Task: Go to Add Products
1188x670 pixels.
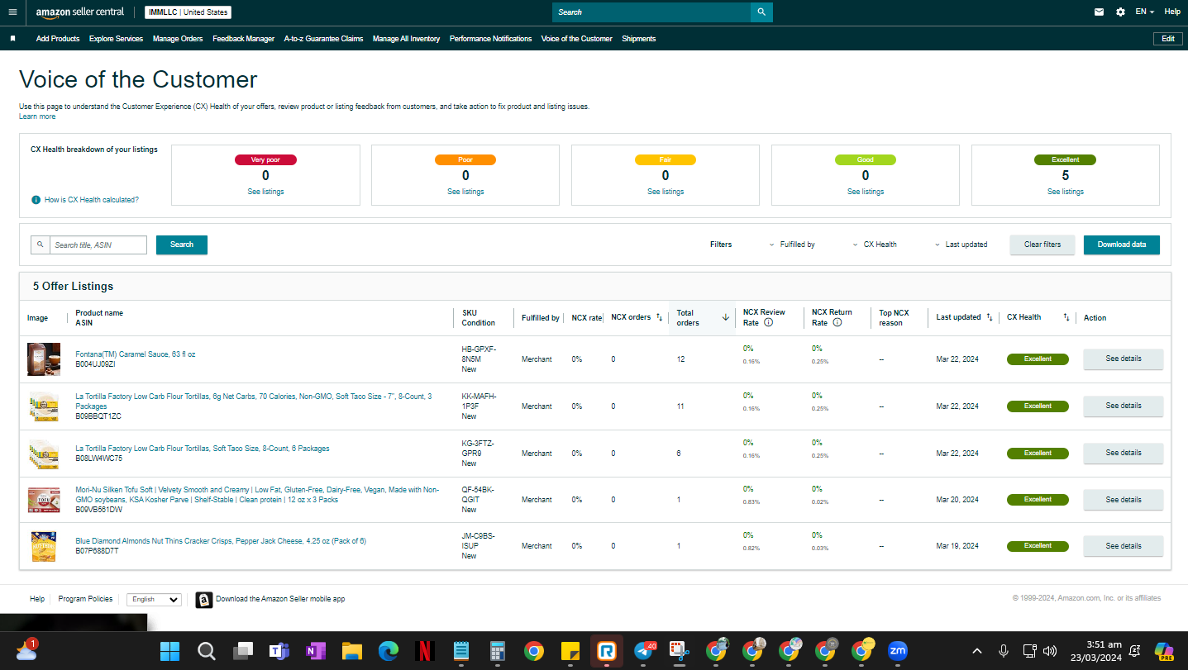Action: 58,39
